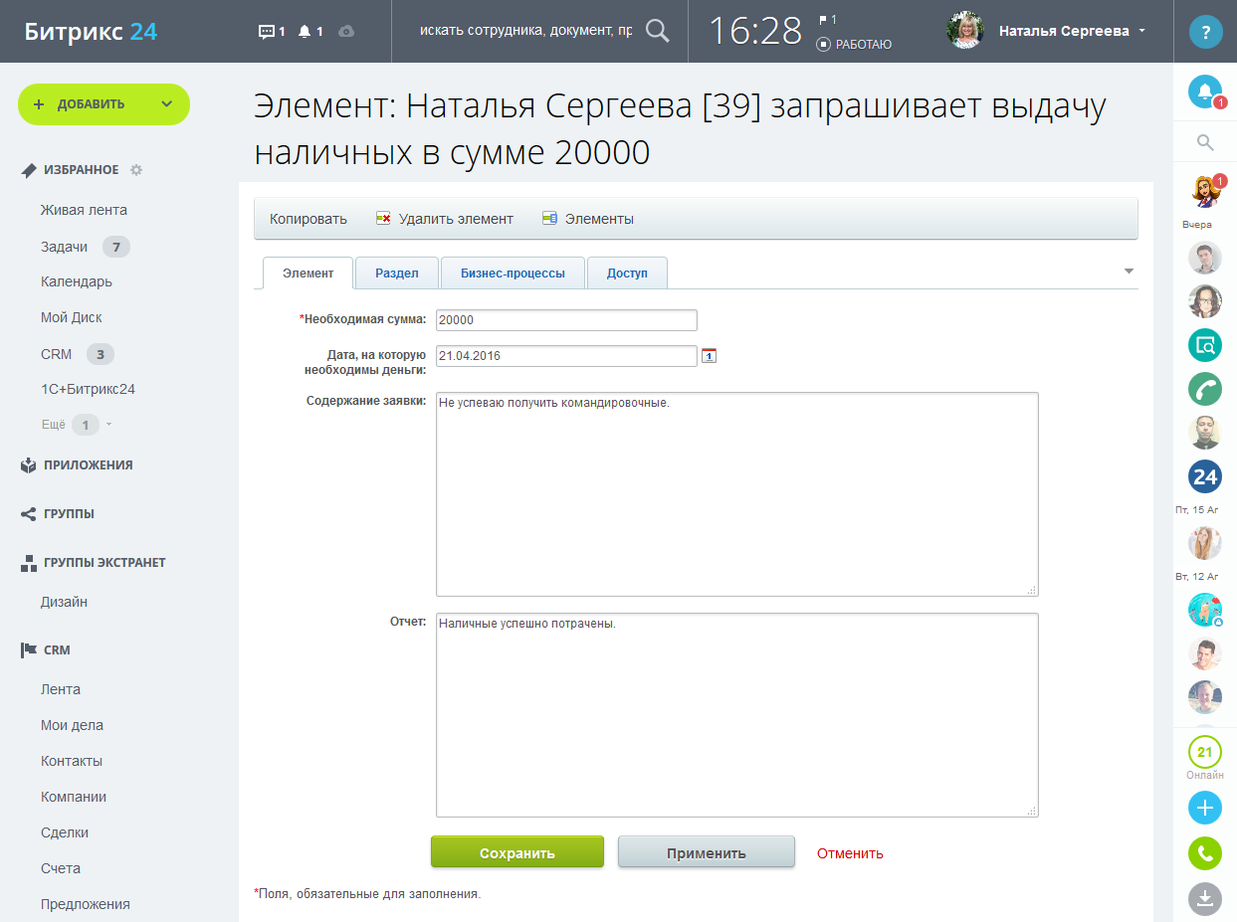This screenshot has height=922, width=1237.
Task: Open the chat messages counter icon
Action: tap(272, 32)
